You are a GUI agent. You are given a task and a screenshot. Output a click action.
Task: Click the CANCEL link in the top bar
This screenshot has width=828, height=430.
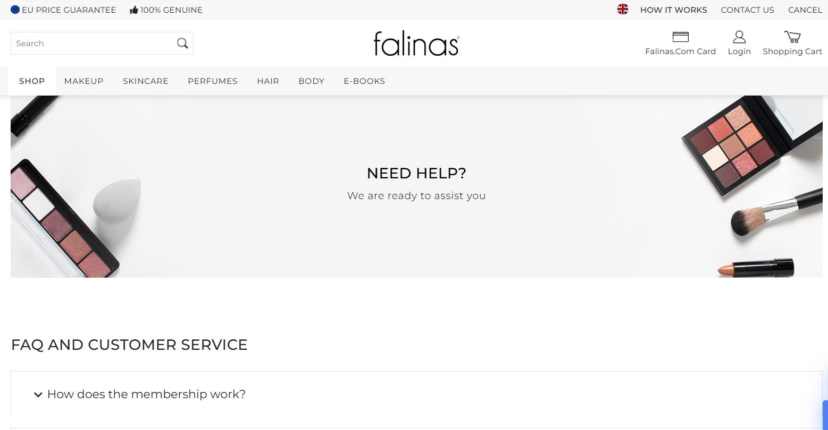804,10
